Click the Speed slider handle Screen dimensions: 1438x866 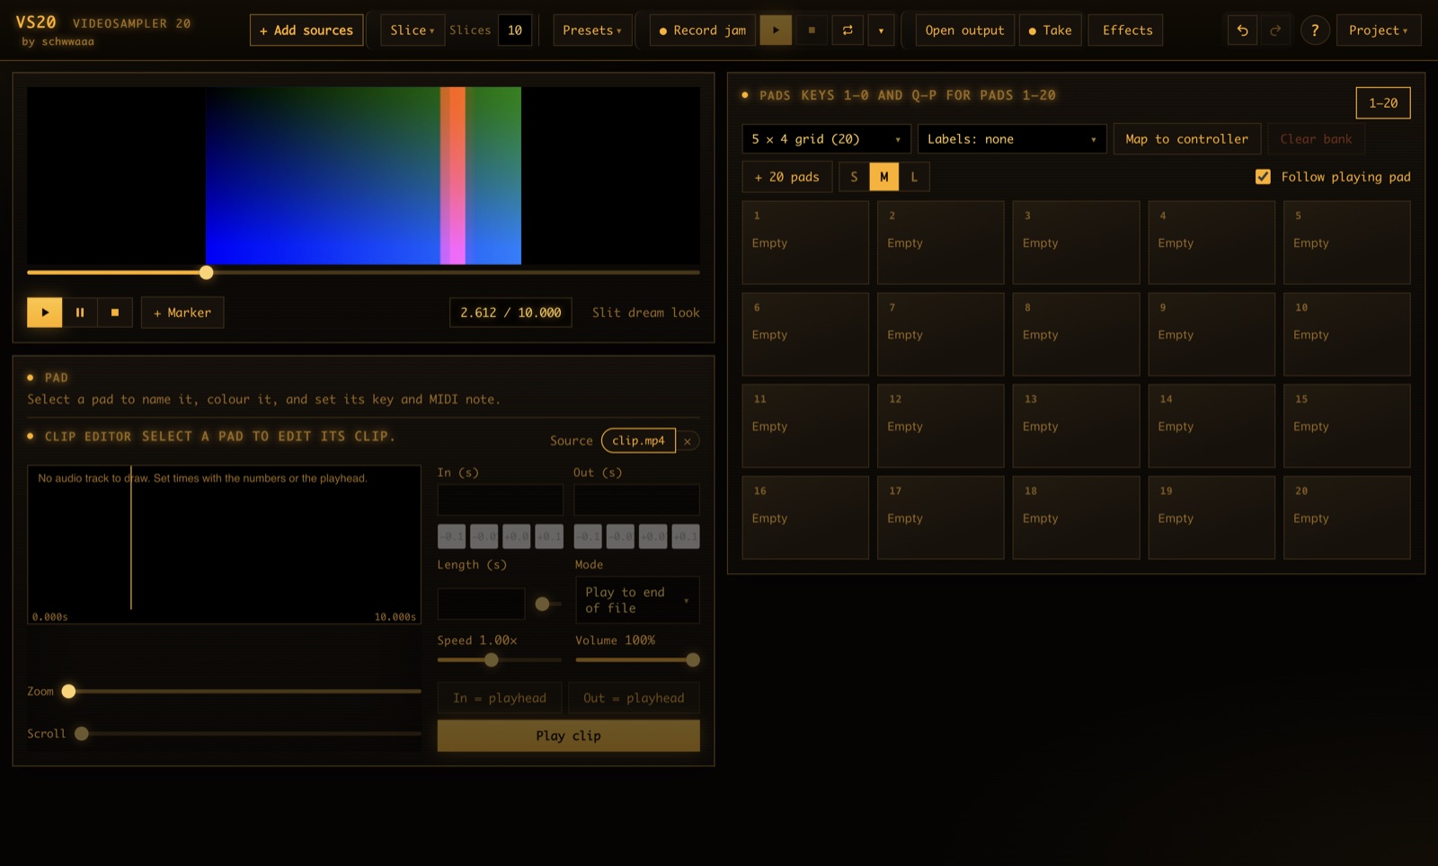[x=492, y=660]
